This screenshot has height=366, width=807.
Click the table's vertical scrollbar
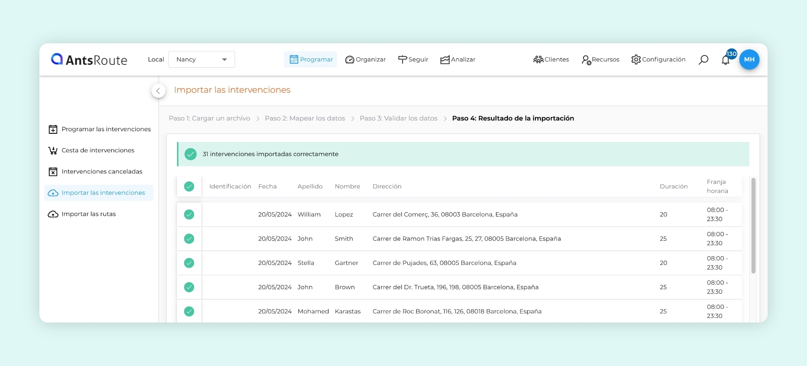click(x=753, y=226)
